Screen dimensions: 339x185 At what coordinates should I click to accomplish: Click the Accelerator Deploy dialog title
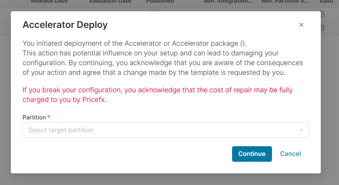click(x=65, y=25)
